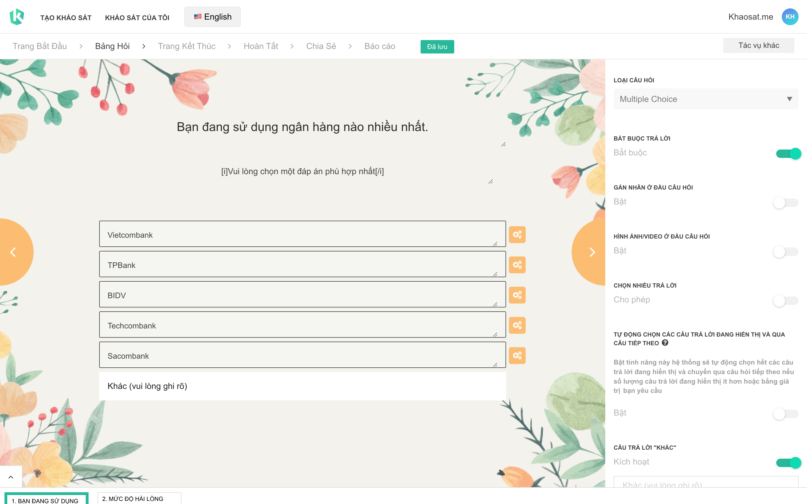The width and height of the screenshot is (807, 504).
Task: Edit the question title text
Action: [302, 127]
